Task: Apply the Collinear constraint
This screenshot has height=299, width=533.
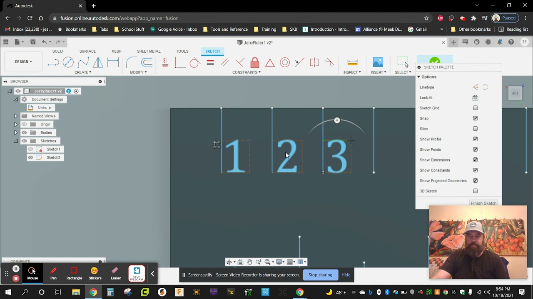Action: [299, 63]
